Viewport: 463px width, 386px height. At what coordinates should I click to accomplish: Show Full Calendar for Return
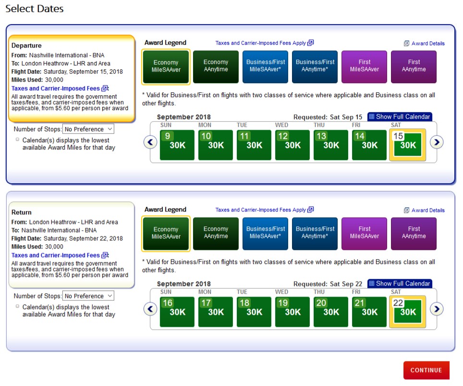click(399, 284)
